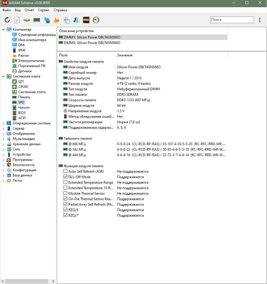Select DIMM3 Silicon Power device row
The width and height of the screenshot is (267, 284).
(143, 43)
